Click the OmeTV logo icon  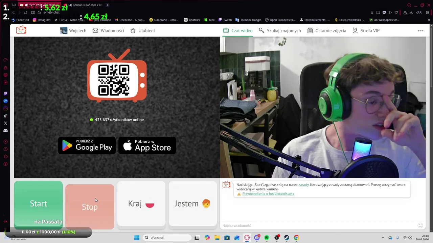coord(21,30)
